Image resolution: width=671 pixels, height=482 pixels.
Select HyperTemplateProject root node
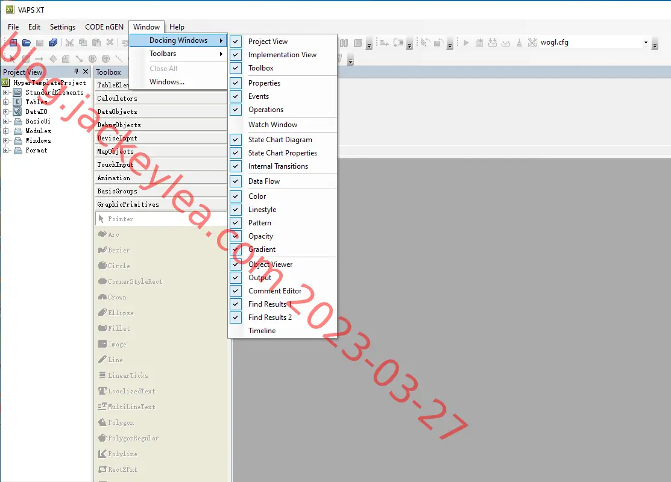[49, 83]
